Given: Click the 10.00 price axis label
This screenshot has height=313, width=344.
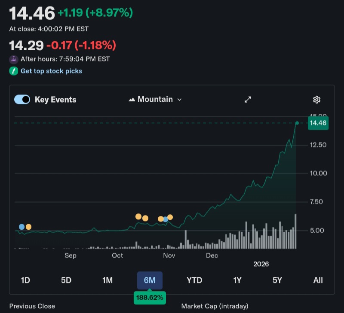Looking at the screenshot, I should click(x=318, y=173).
